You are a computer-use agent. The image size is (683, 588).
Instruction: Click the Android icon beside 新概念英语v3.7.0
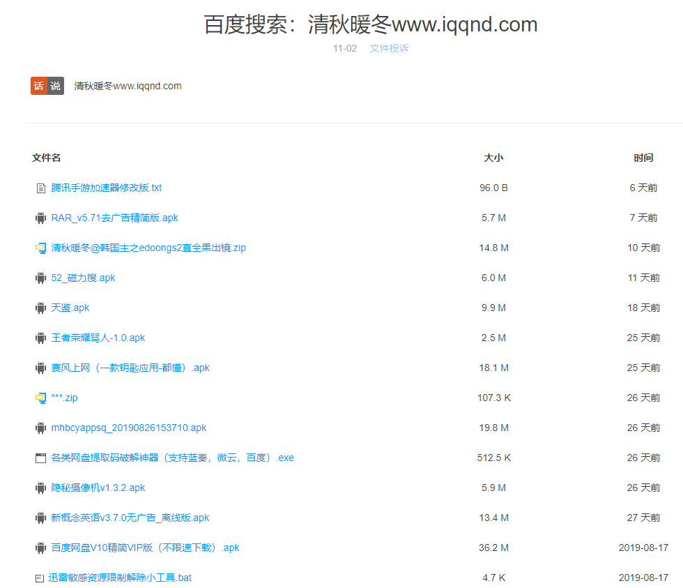point(40,518)
